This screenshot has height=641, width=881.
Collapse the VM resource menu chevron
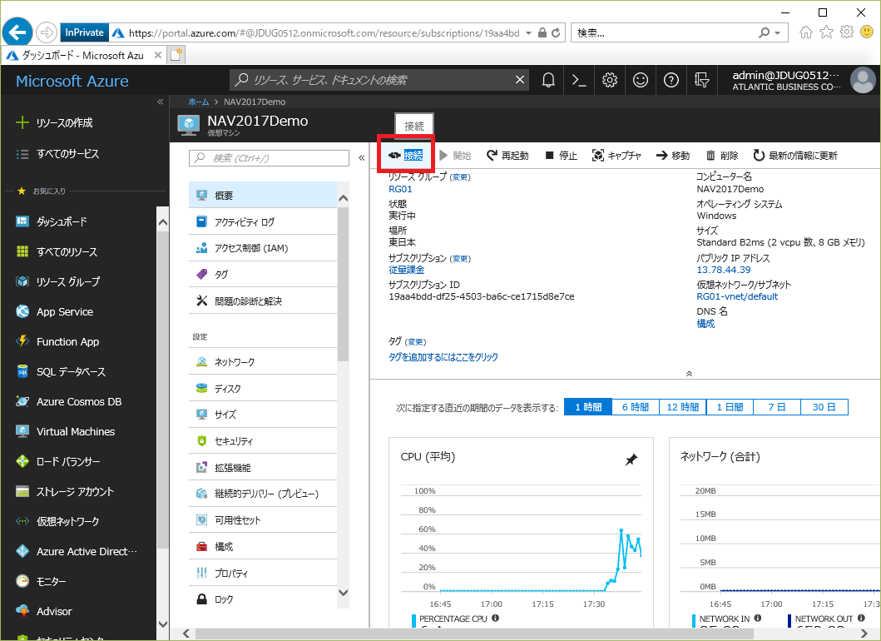361,158
